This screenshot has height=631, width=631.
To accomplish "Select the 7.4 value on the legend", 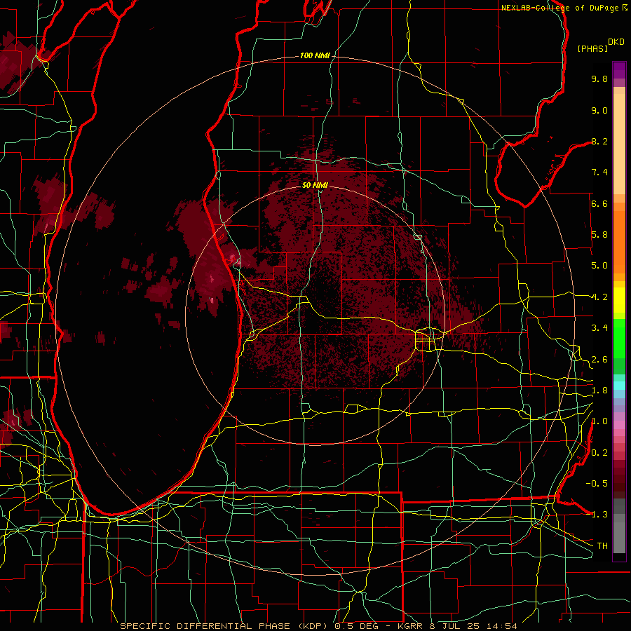I will (x=599, y=172).
